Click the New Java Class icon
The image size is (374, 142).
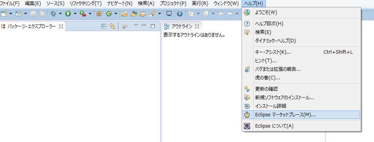109,14
